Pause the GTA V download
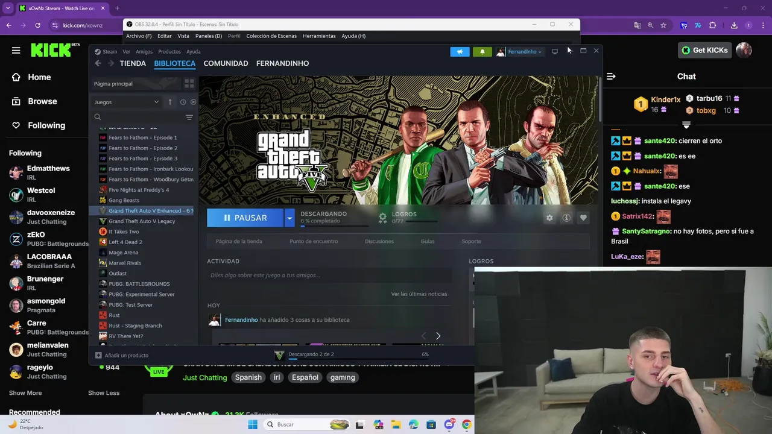 click(245, 218)
